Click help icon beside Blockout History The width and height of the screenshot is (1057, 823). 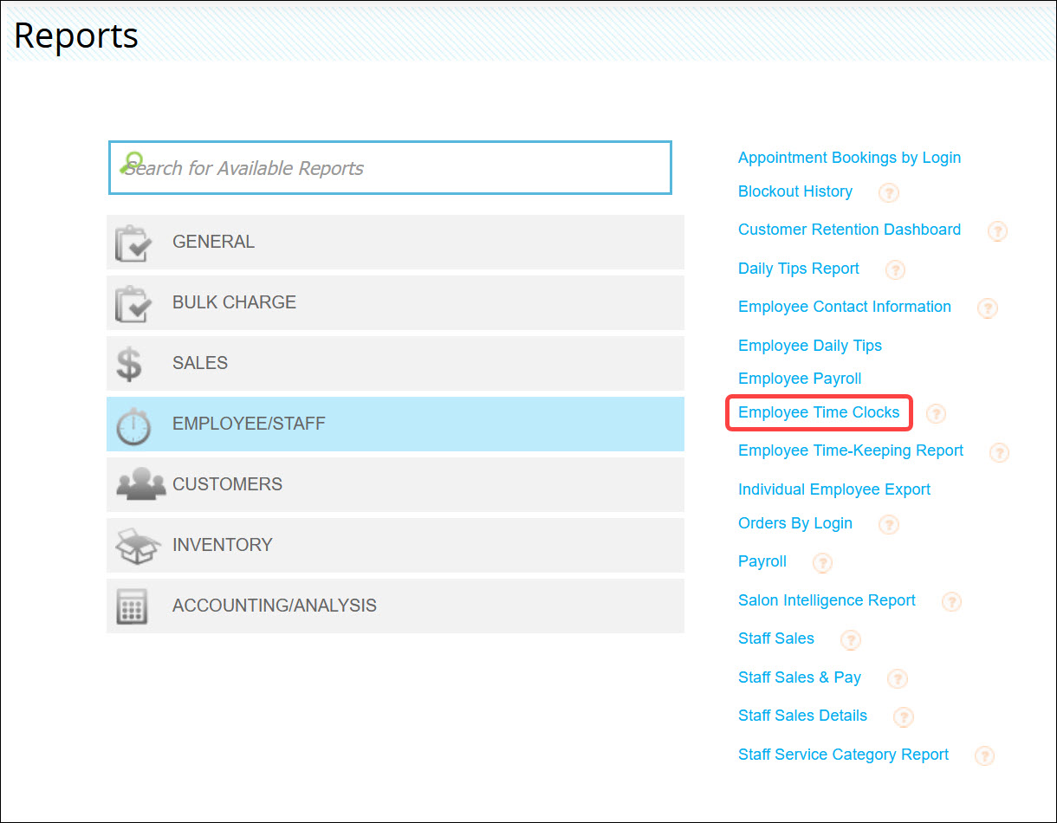tap(889, 193)
